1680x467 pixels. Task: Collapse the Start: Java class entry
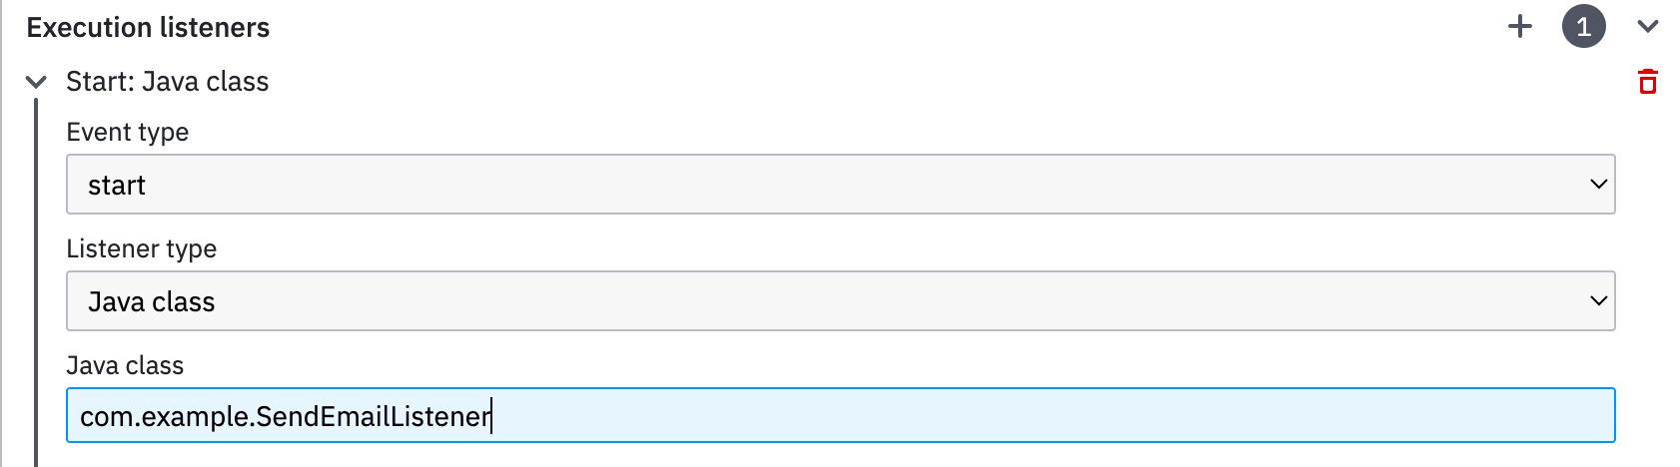pyautogui.click(x=36, y=82)
